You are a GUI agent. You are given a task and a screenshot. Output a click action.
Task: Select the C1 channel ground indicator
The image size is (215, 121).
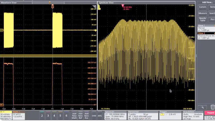click(x=2, y=30)
